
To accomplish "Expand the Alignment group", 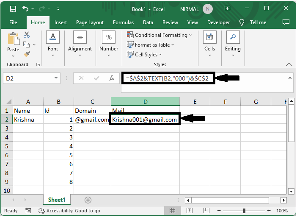I will pyautogui.click(x=80, y=44).
